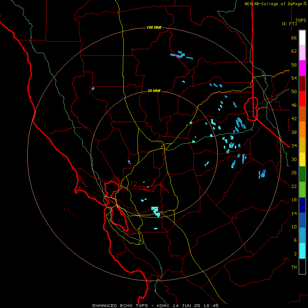Click the legend value "10"

click(x=294, y=227)
